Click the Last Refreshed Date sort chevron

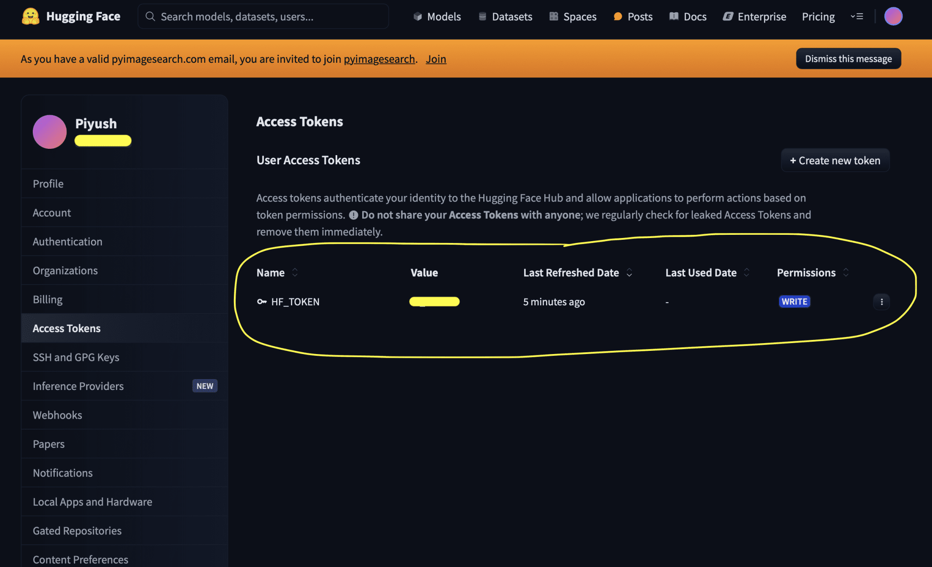(629, 272)
